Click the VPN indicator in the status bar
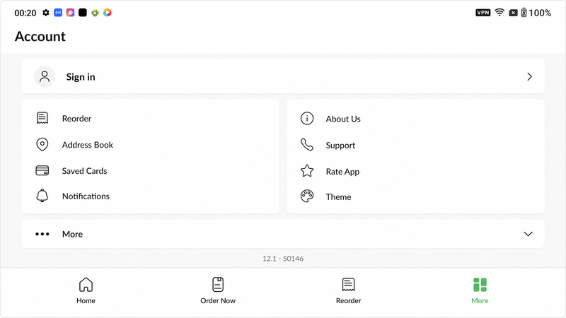 483,13
